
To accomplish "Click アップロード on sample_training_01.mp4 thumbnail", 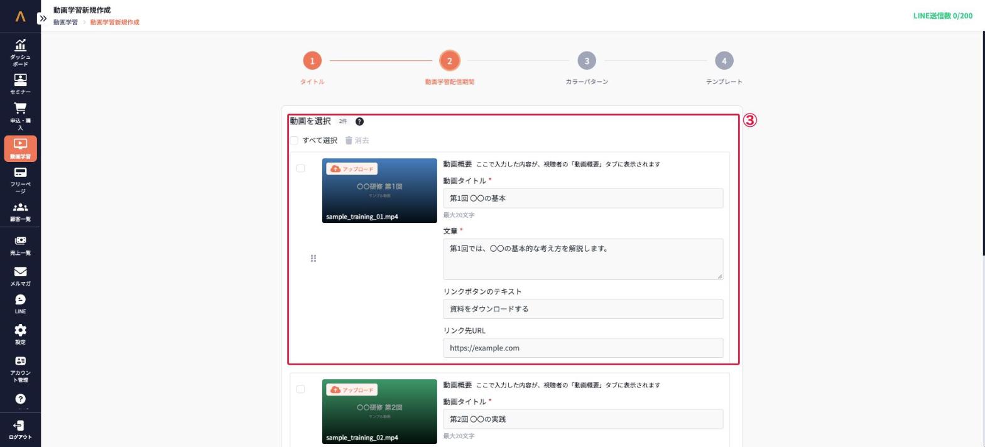I will (352, 169).
